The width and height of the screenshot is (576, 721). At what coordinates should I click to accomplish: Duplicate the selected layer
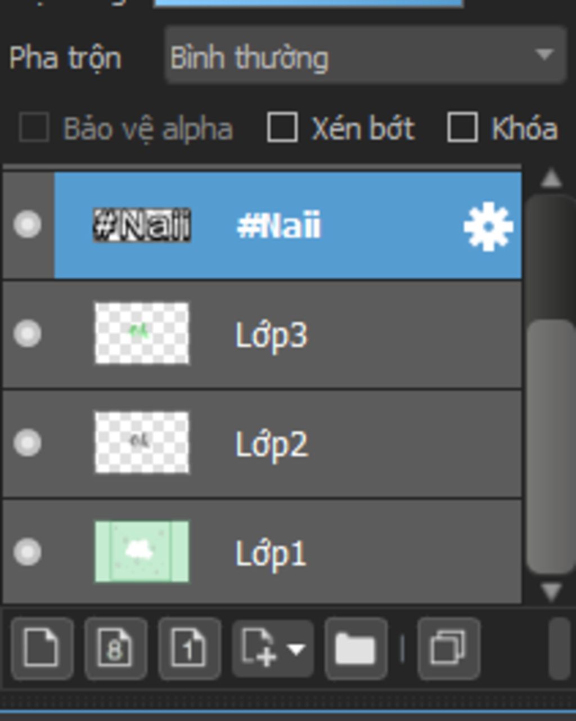coord(449,648)
